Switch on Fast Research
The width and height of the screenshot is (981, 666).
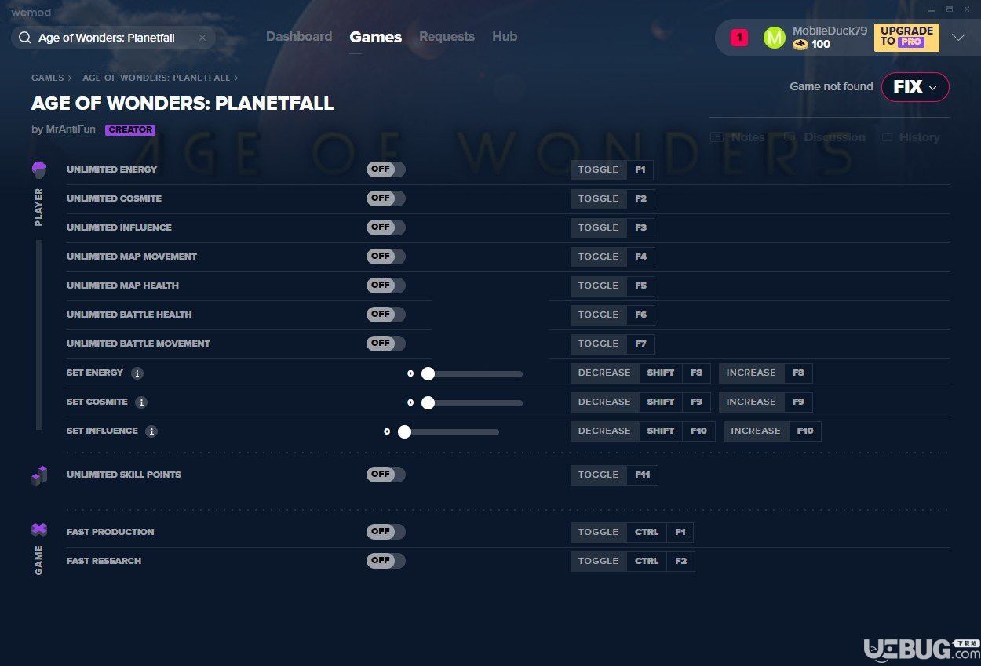point(386,561)
